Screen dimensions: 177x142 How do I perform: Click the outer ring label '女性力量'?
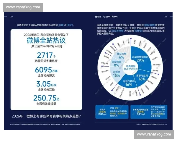pos(153,53)
